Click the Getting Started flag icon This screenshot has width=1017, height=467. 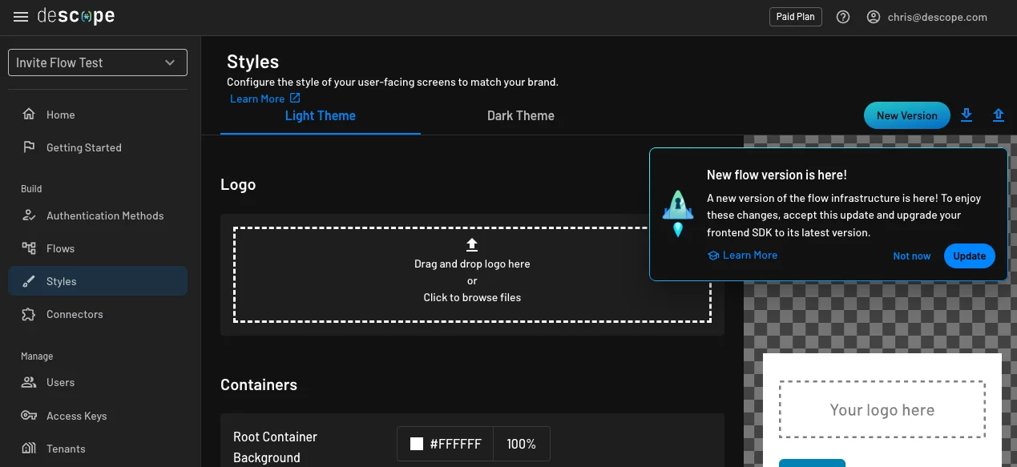tap(29, 147)
